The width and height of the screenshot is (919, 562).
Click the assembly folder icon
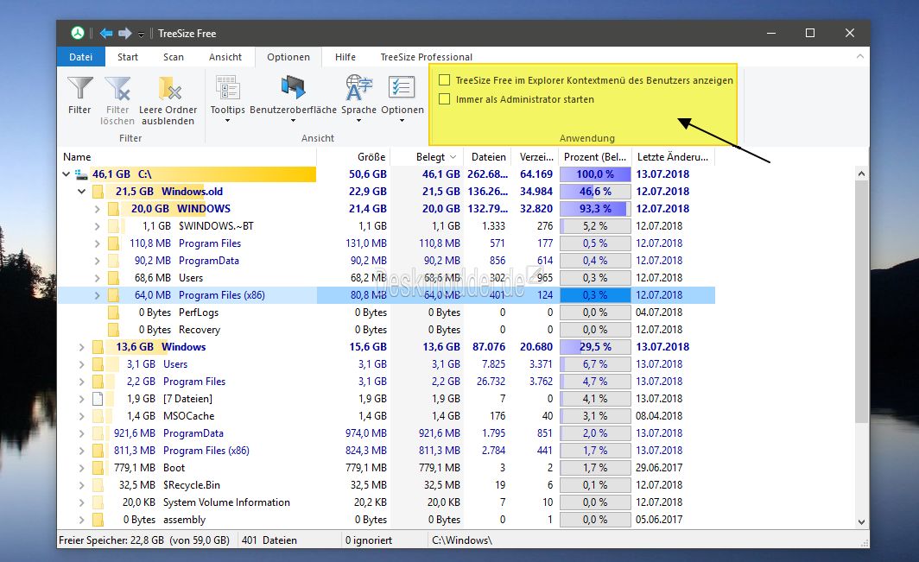click(98, 520)
